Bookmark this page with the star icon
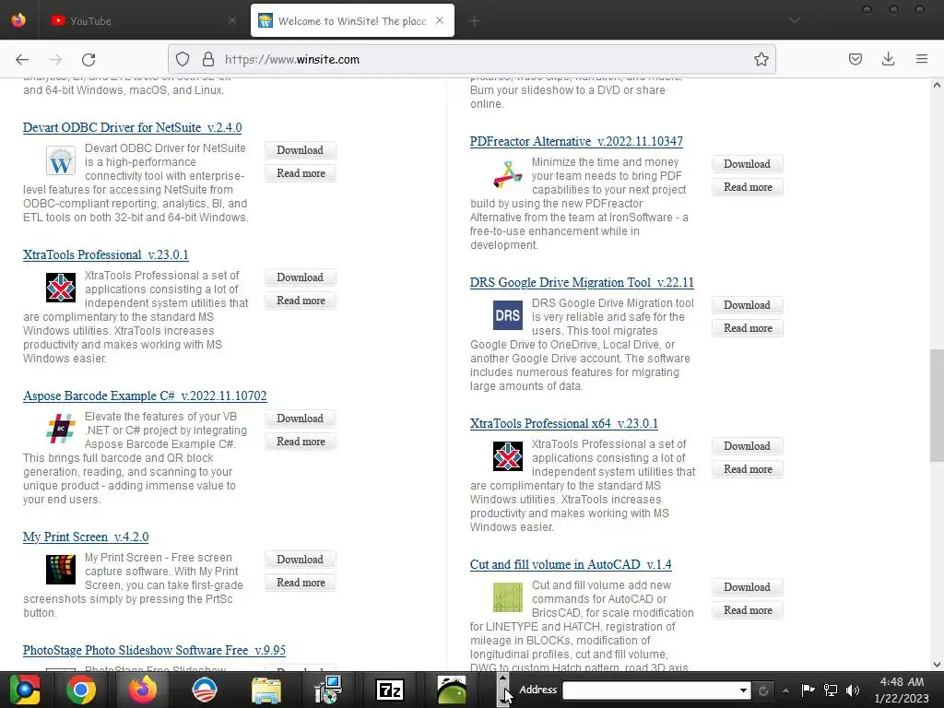The image size is (944, 708). [761, 59]
